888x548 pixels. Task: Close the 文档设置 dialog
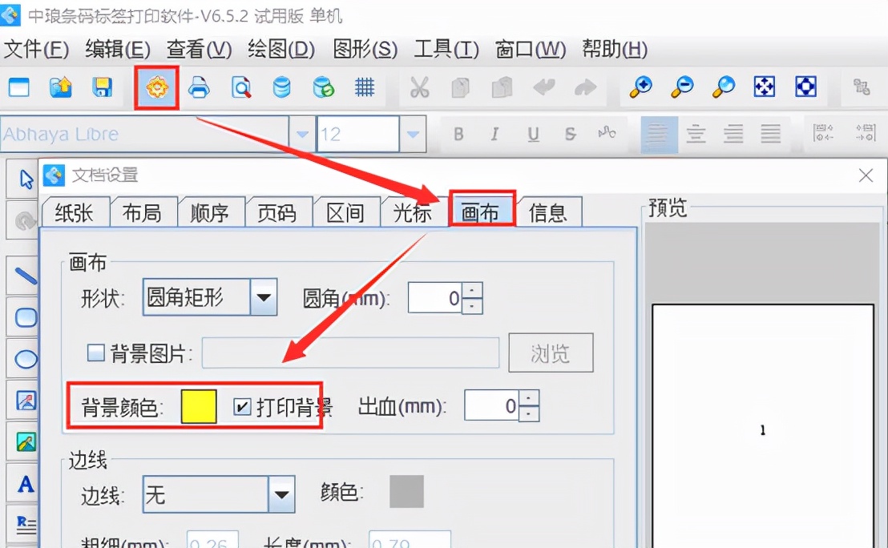click(866, 176)
